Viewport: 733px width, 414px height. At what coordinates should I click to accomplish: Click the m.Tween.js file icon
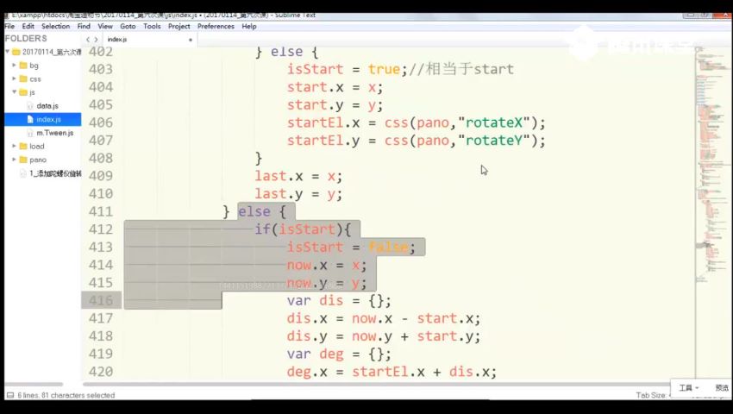click(x=31, y=133)
